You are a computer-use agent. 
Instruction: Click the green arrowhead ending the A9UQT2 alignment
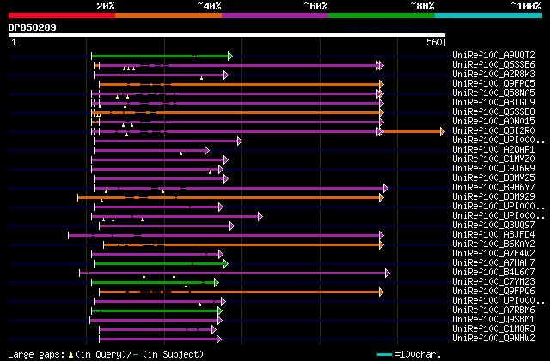click(230, 56)
